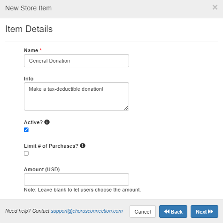
Task: Click the Amount (USD) label
Action: (42, 169)
